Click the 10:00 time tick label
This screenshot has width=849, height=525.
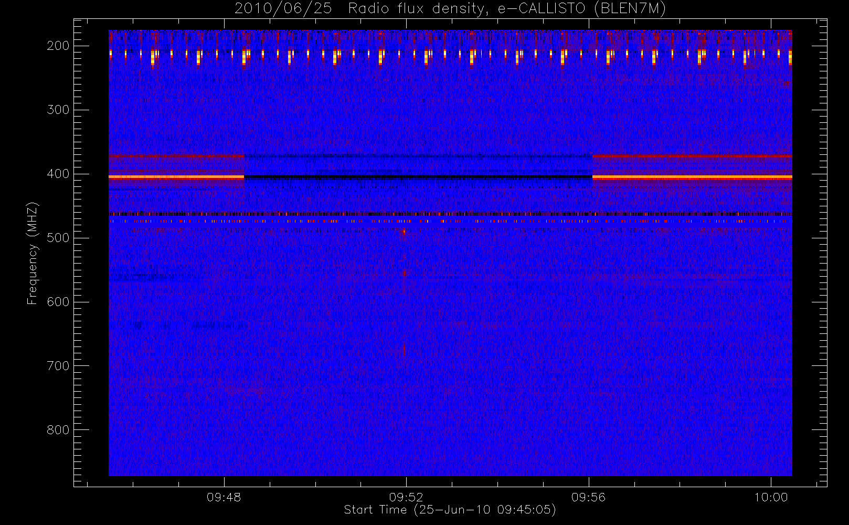pos(771,497)
